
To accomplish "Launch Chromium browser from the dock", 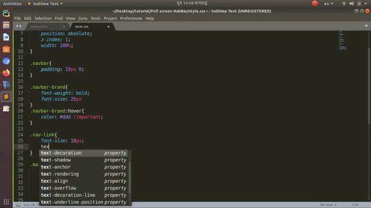I will tap(6, 61).
